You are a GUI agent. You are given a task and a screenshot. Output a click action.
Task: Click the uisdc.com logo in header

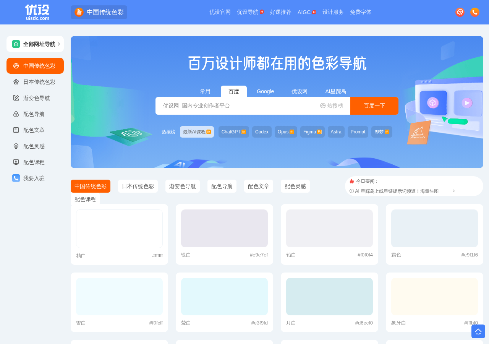pyautogui.click(x=37, y=12)
